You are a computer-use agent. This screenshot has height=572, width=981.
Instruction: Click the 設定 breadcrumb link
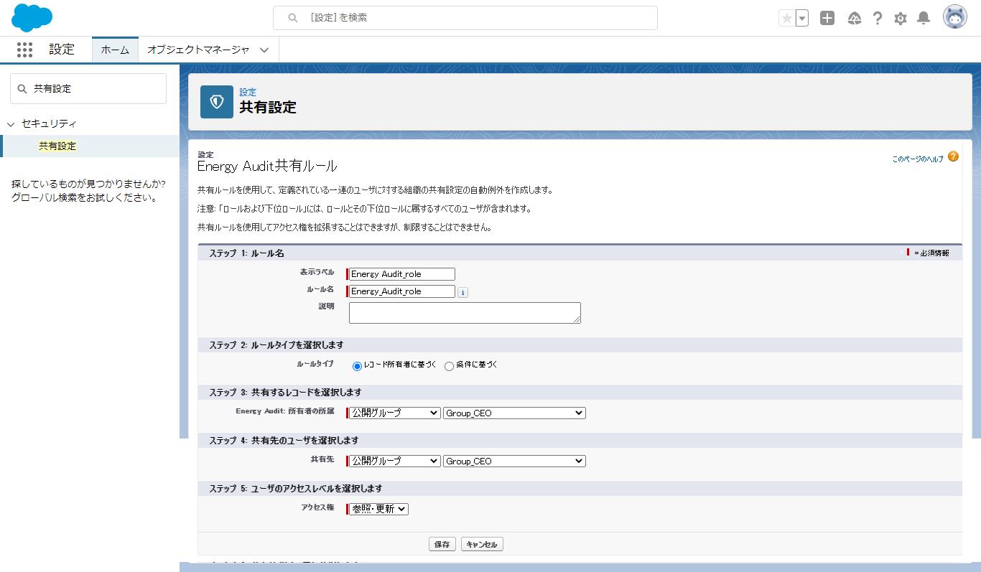click(x=248, y=93)
